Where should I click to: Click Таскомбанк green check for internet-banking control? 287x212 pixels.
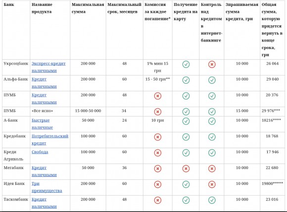tap(212, 200)
